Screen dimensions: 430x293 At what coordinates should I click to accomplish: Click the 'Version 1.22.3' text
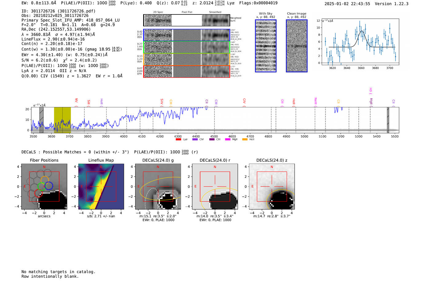(x=392, y=4)
